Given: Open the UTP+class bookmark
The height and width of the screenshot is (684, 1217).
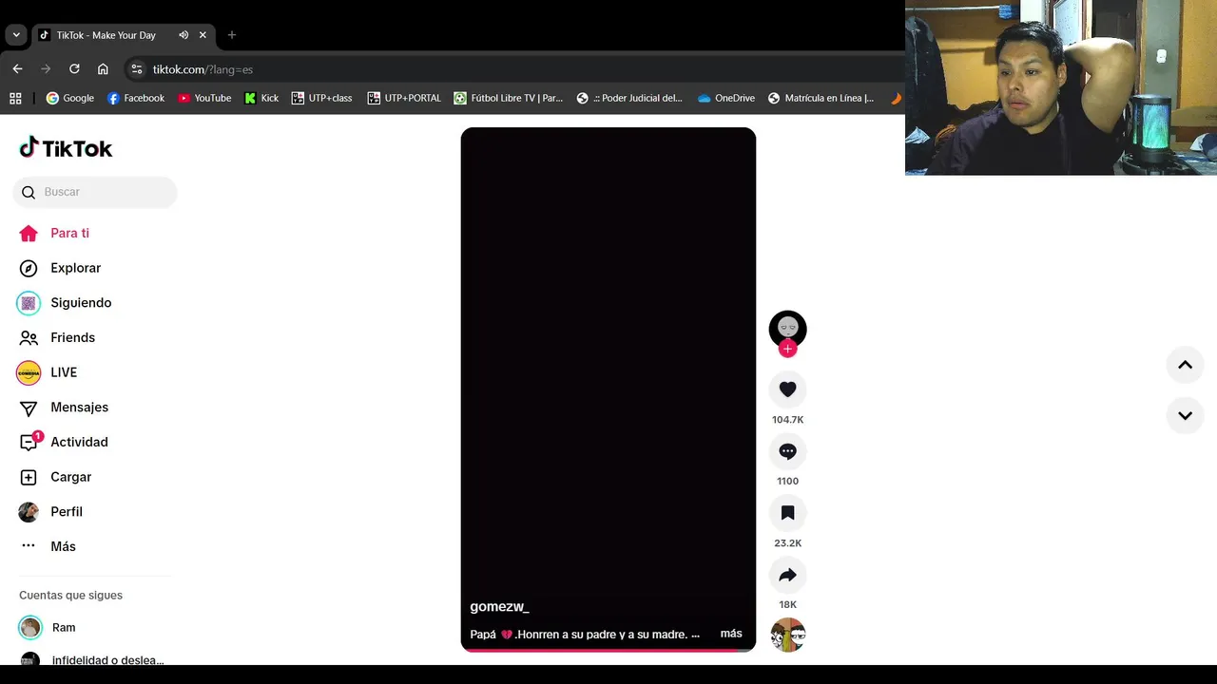Looking at the screenshot, I should click(x=322, y=98).
